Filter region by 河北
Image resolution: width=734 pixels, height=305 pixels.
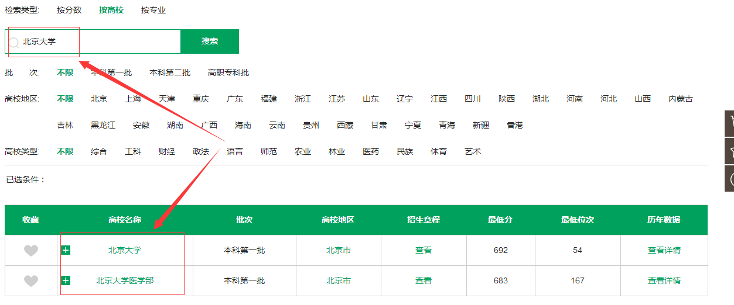tap(609, 99)
